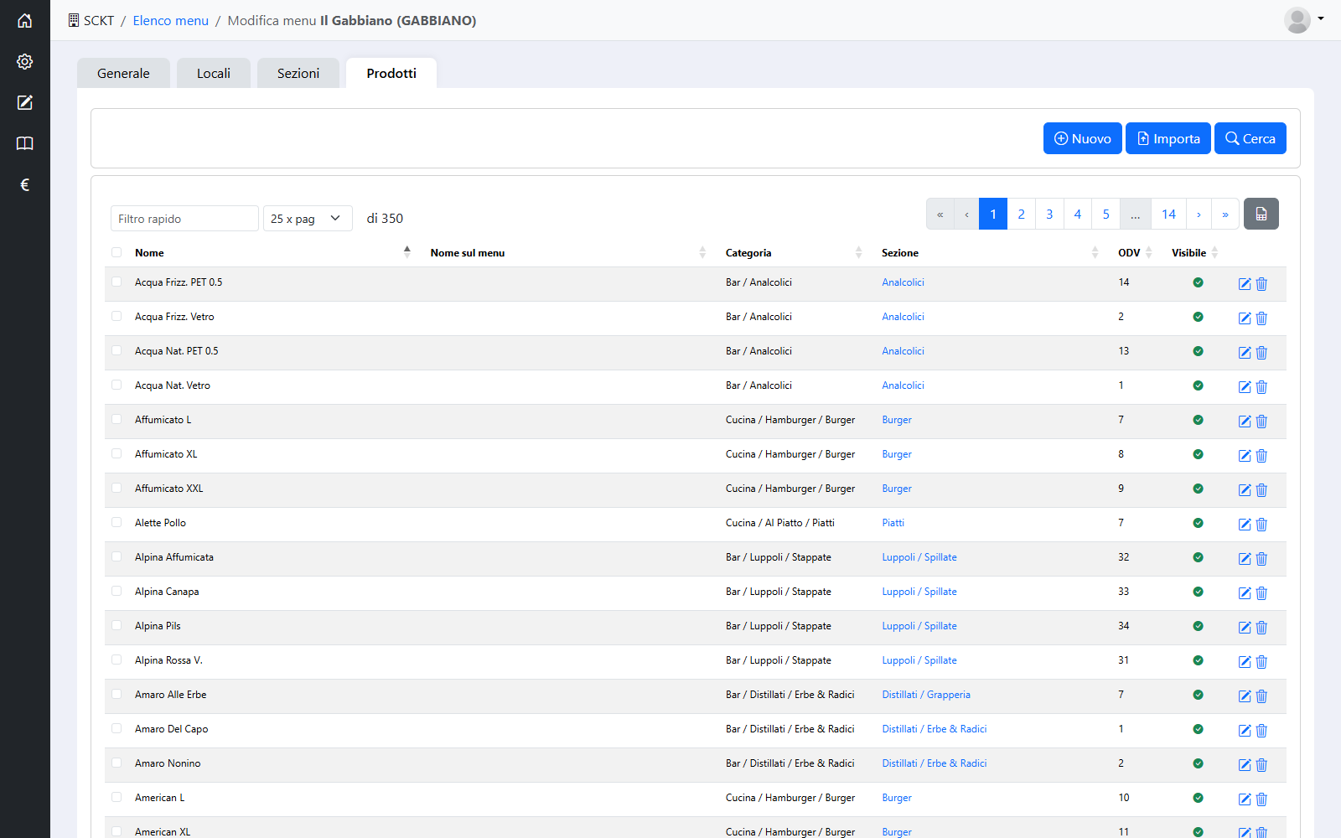
Task: Sort by Categoria column arrows
Action: (x=858, y=252)
